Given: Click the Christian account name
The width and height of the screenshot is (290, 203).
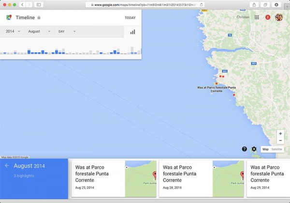Looking at the screenshot, I should coord(243,17).
